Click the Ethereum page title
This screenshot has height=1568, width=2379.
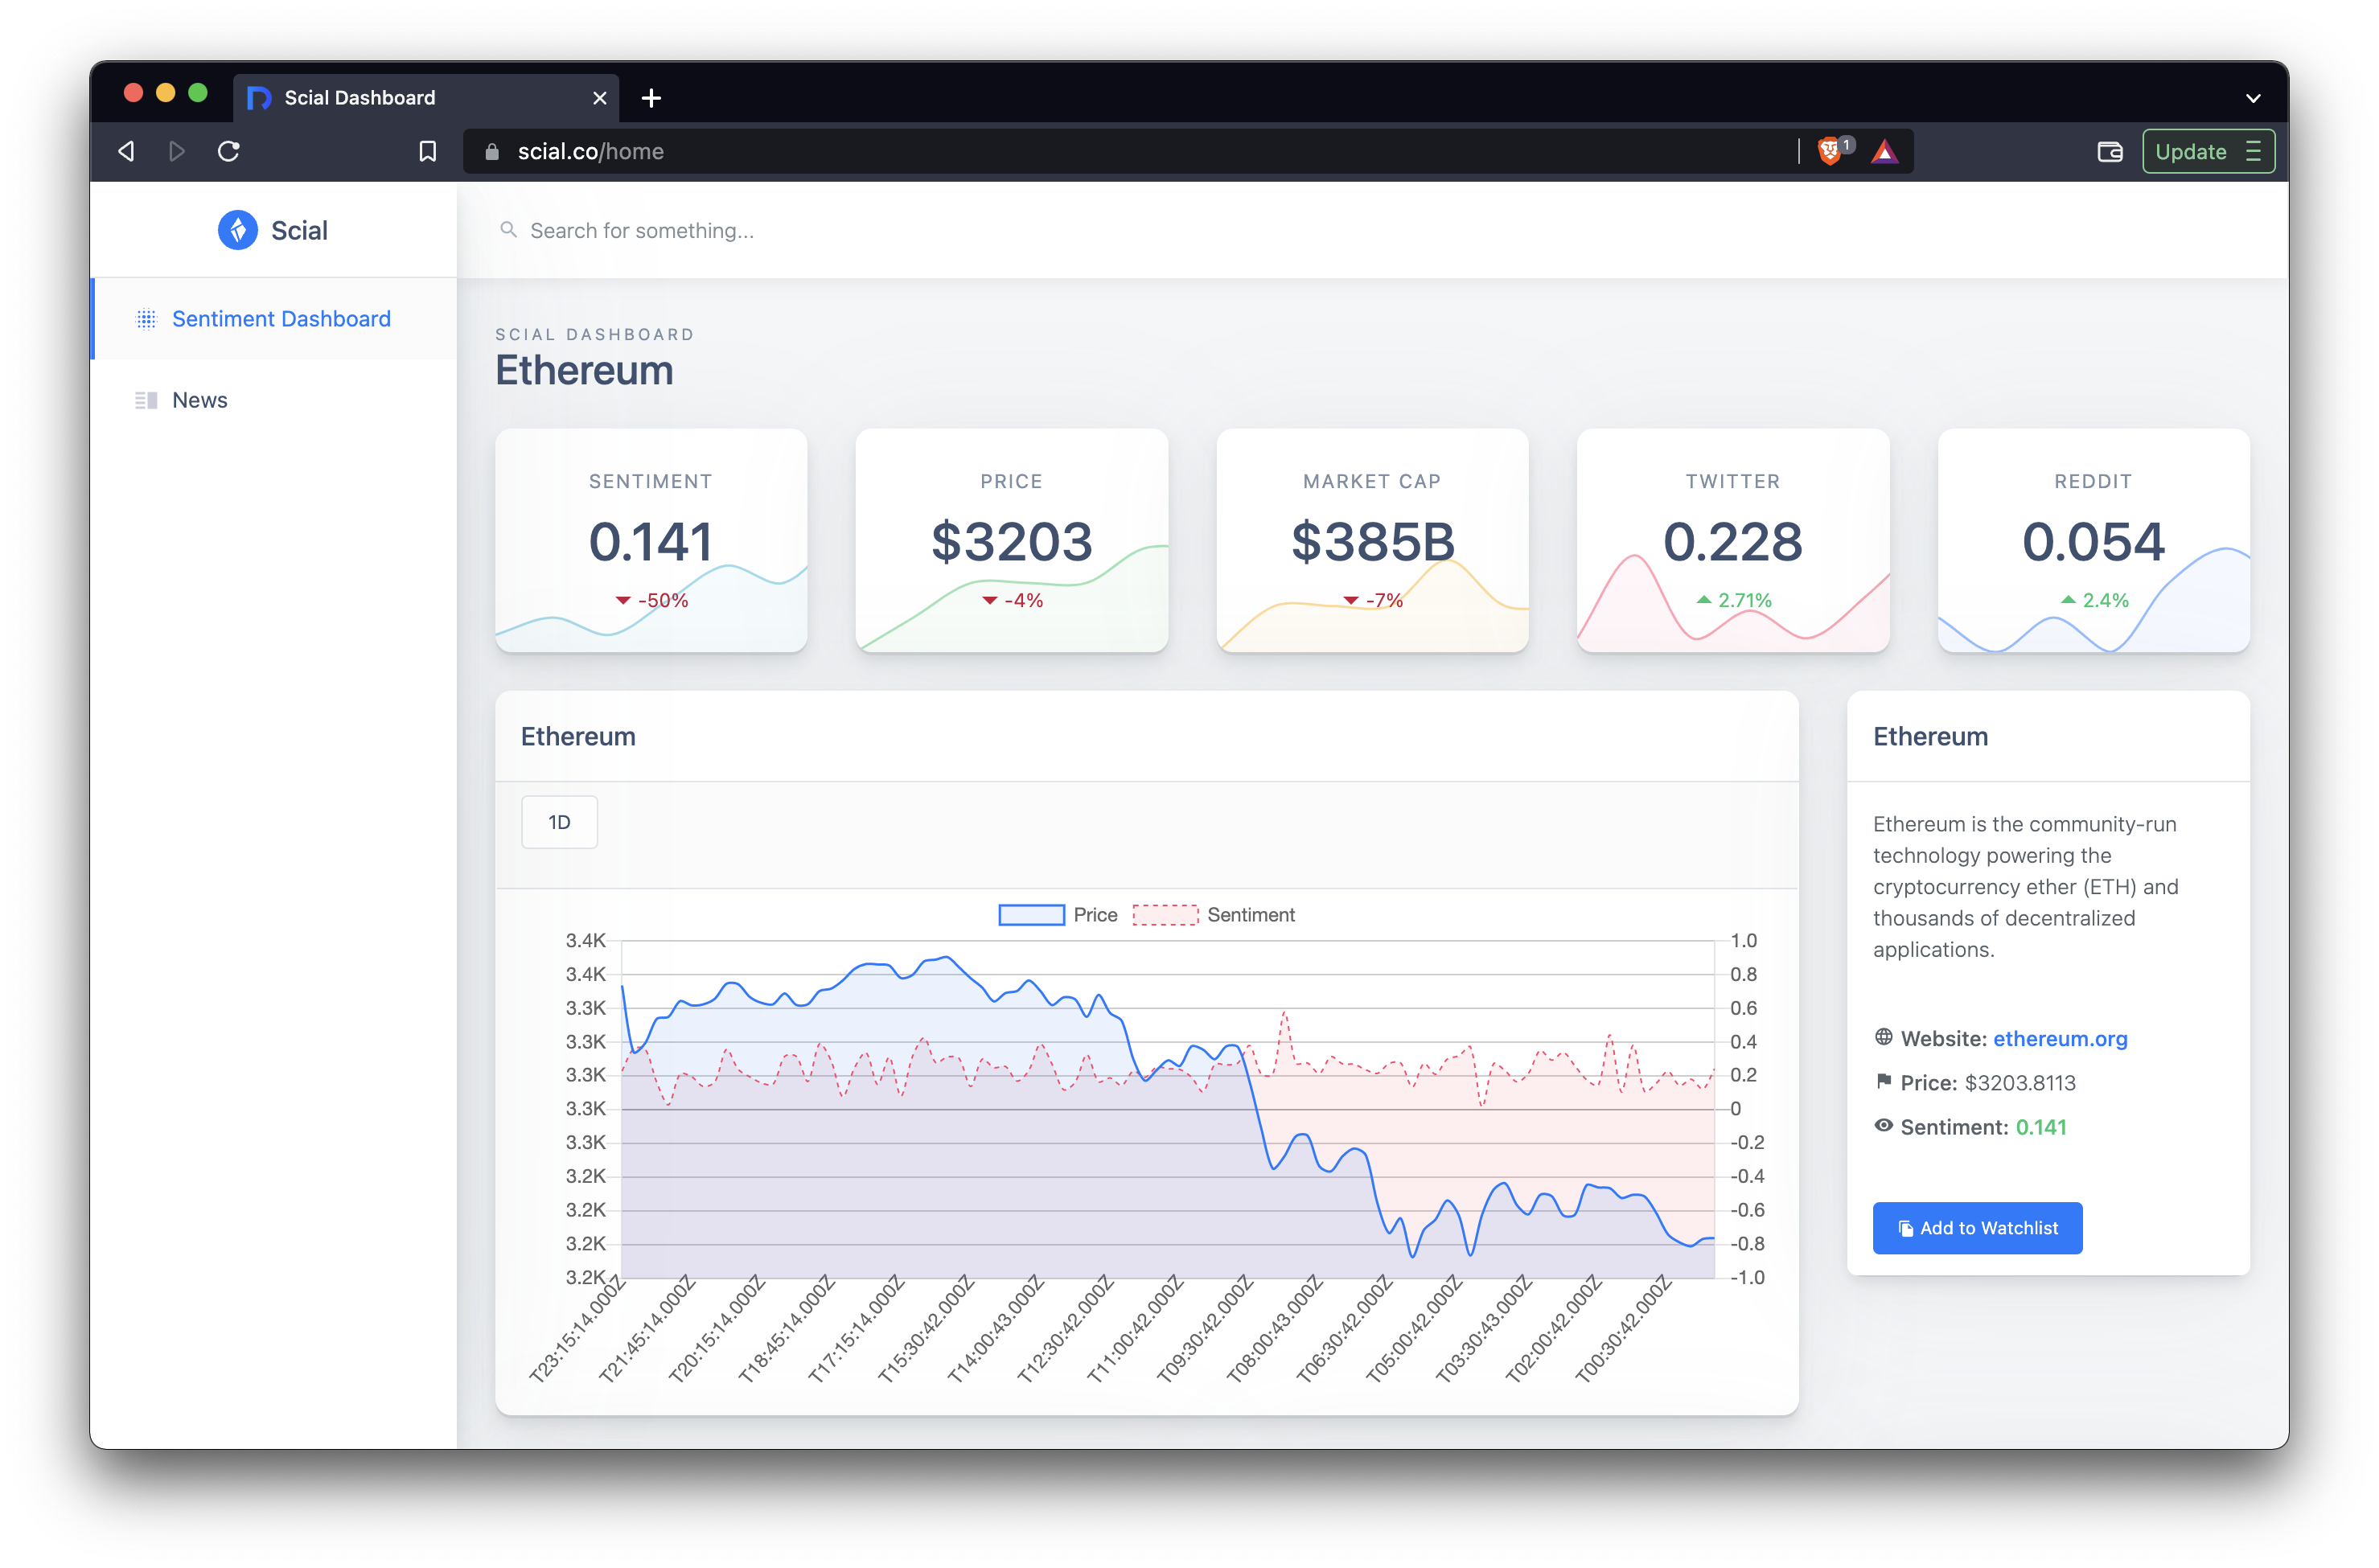pyautogui.click(x=584, y=370)
